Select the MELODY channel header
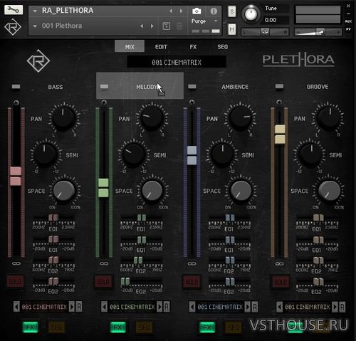Viewport: 356px width, 341px height. pos(140,85)
